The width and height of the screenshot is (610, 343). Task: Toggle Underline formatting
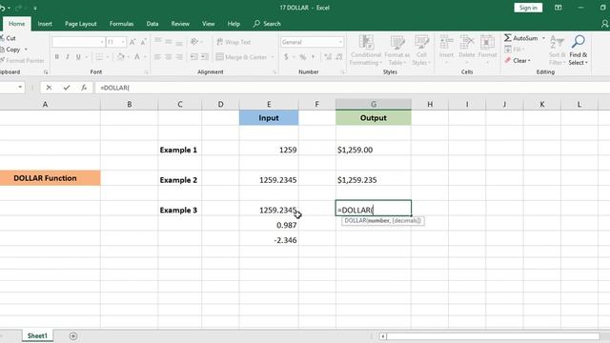[x=78, y=57]
